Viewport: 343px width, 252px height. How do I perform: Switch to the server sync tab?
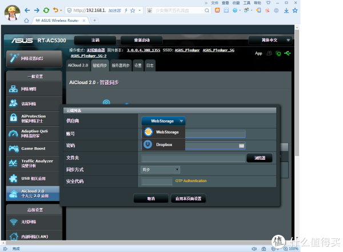pyautogui.click(x=121, y=65)
